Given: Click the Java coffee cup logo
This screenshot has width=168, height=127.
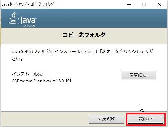Looking at the screenshot, I should coord(14,17).
